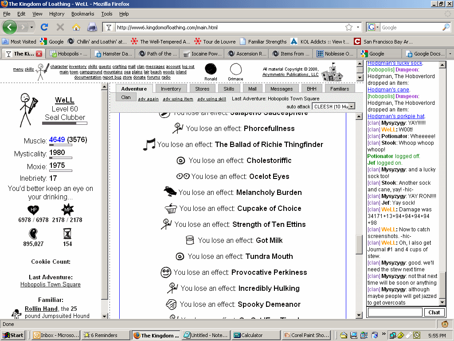Click the hourglass adventures icon
The image size is (454, 341).
point(67,234)
